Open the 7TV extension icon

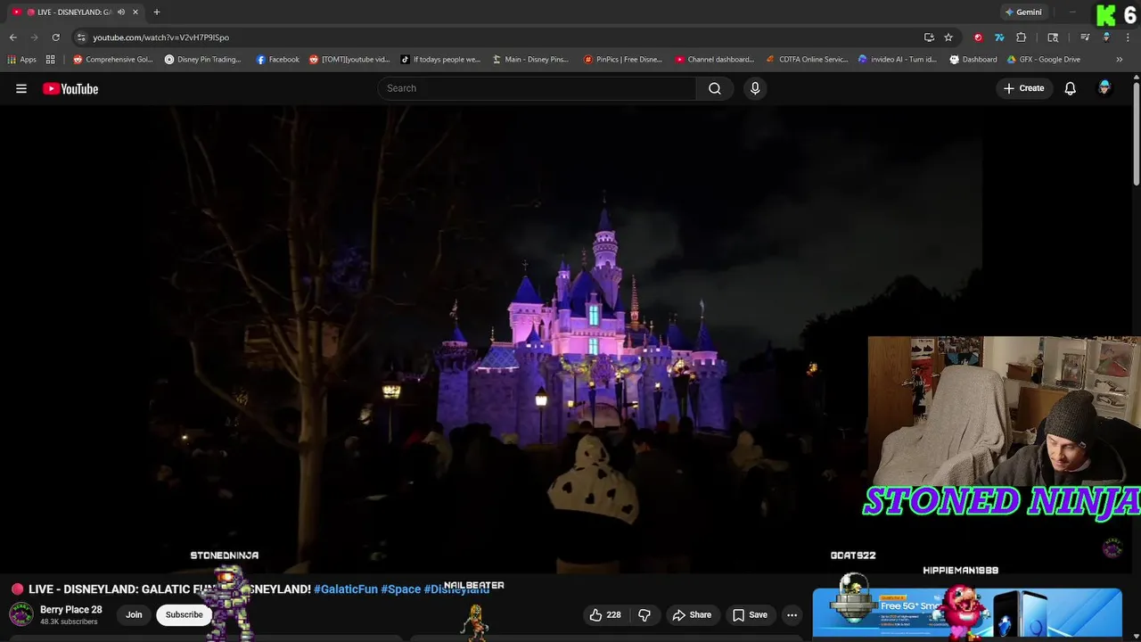(999, 37)
